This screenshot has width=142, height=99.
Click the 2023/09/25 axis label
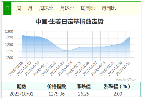pos(73,69)
